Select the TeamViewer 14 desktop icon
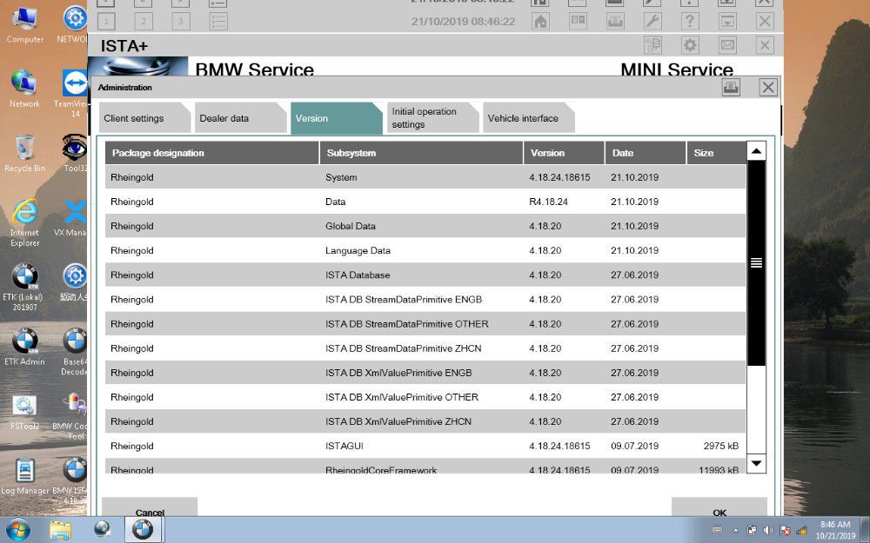The image size is (870, 543). click(x=71, y=93)
